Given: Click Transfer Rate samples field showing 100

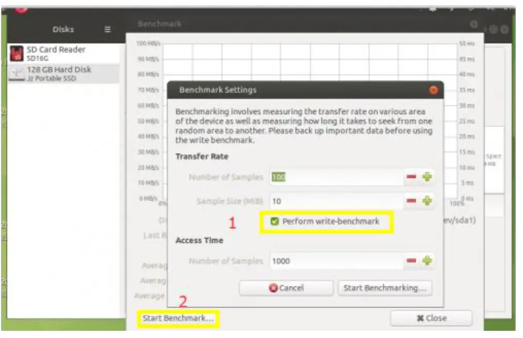Looking at the screenshot, I should pyautogui.click(x=336, y=176).
